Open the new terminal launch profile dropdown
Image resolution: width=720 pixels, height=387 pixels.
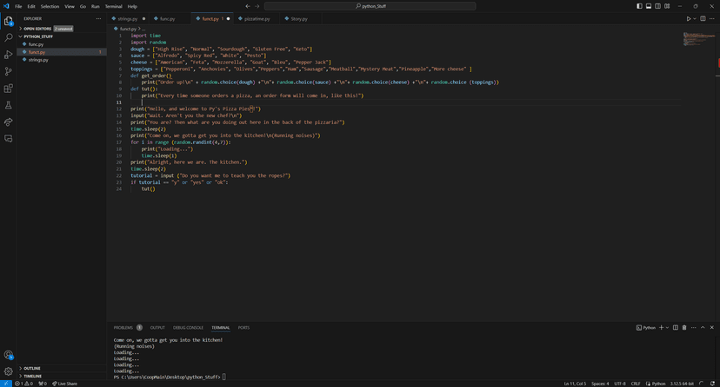coord(668,327)
